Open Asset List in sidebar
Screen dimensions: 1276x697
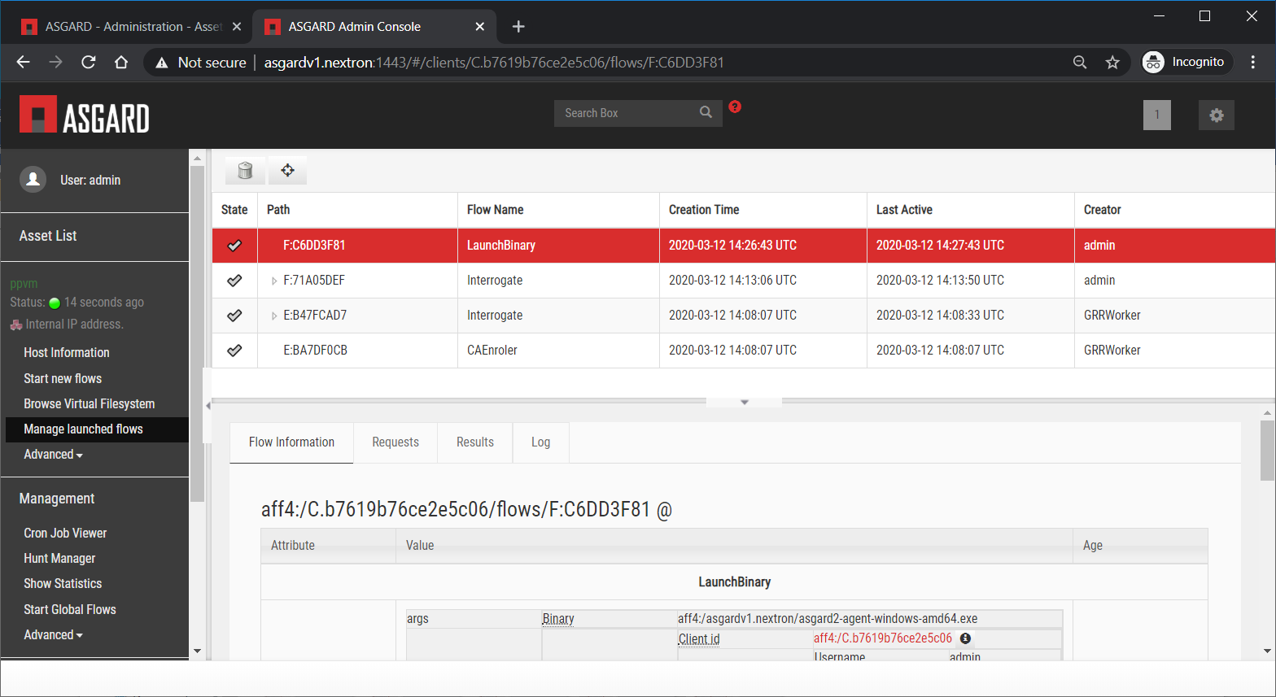tap(48, 236)
